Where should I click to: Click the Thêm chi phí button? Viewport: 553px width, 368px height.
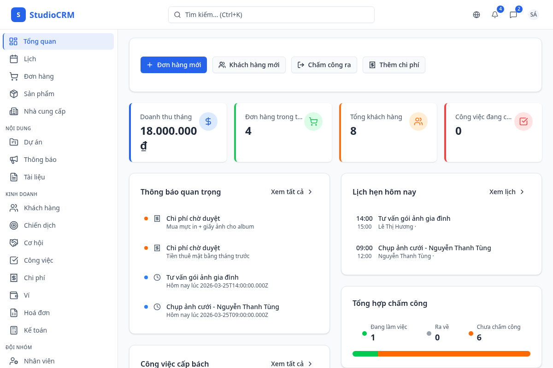click(394, 65)
